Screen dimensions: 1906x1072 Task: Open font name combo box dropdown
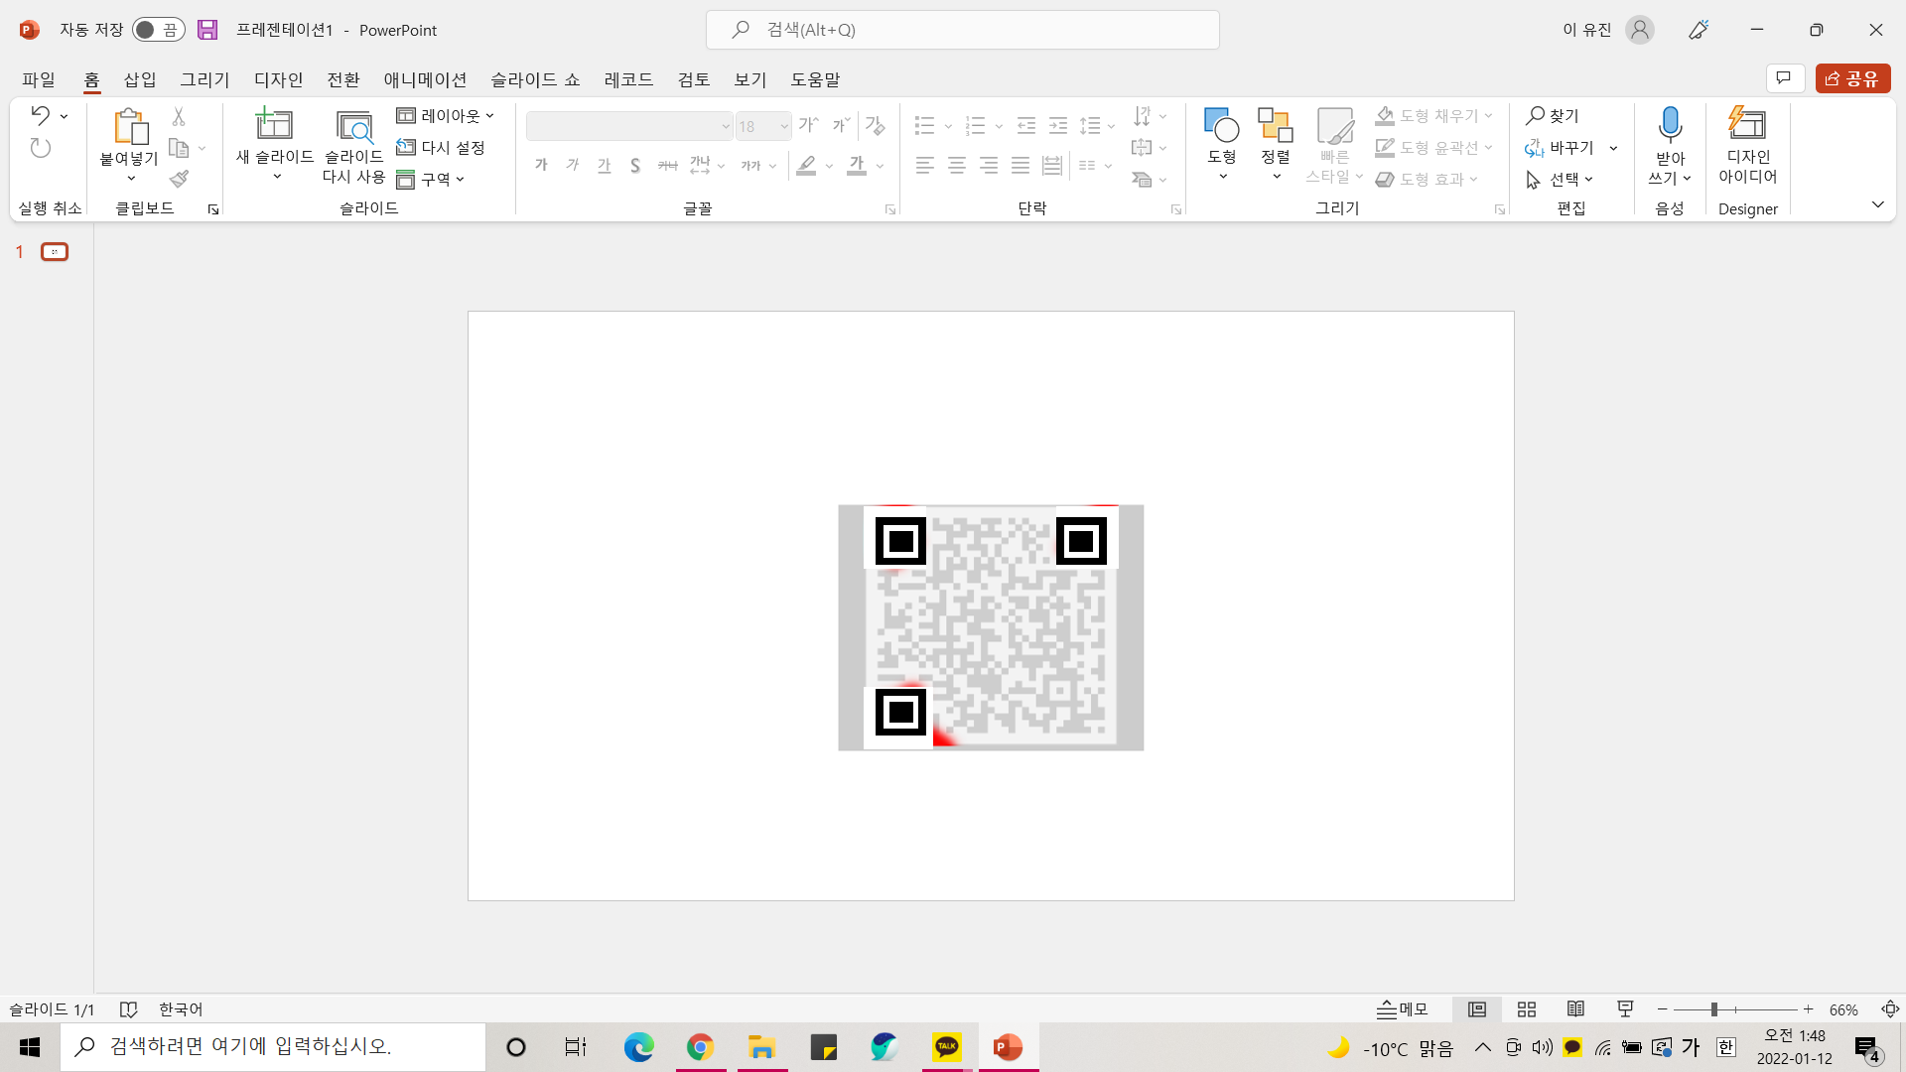(726, 126)
